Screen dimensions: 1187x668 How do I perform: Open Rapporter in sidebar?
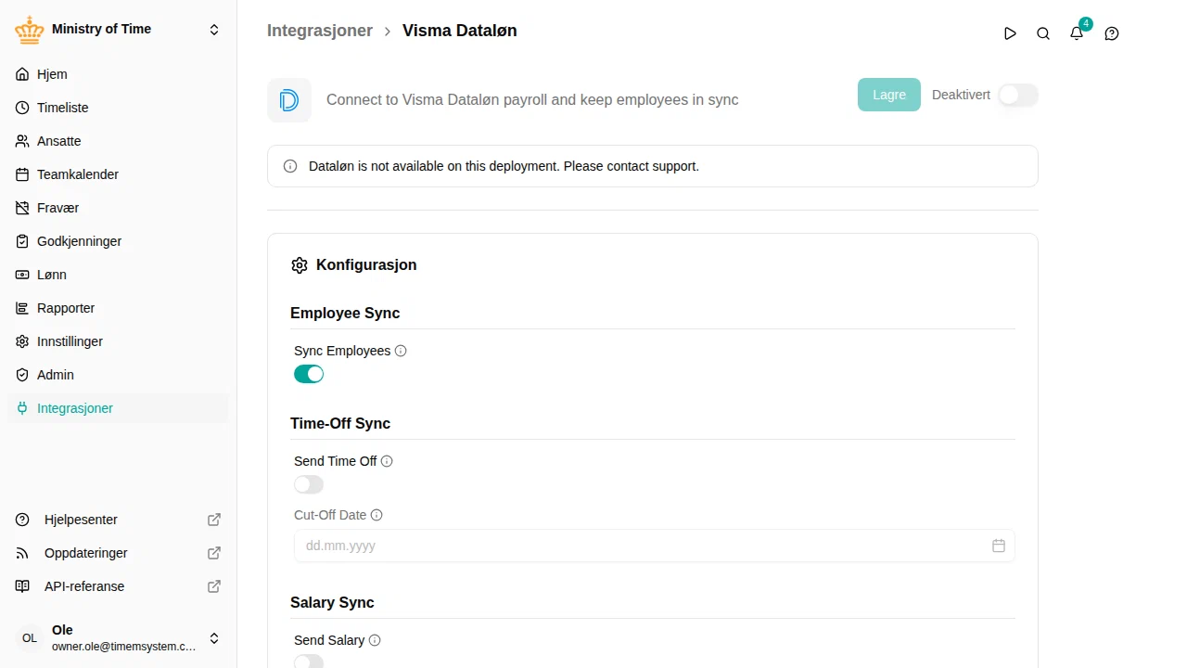pos(118,308)
